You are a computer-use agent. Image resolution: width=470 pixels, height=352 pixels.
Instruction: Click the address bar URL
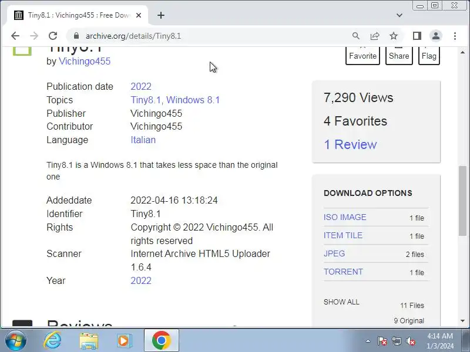pyautogui.click(x=133, y=36)
